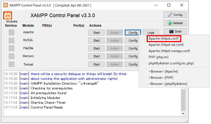Viewport: 211px width, 124px height.
Task: Open Apache Logs menu
Action: (151, 32)
